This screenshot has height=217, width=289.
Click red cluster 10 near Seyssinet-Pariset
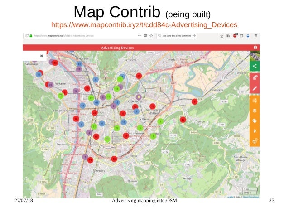pyautogui.click(x=76, y=119)
